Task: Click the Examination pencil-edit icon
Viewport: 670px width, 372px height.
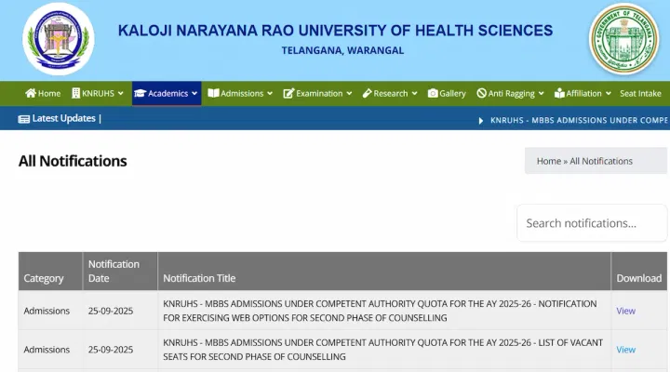Action: [288, 94]
